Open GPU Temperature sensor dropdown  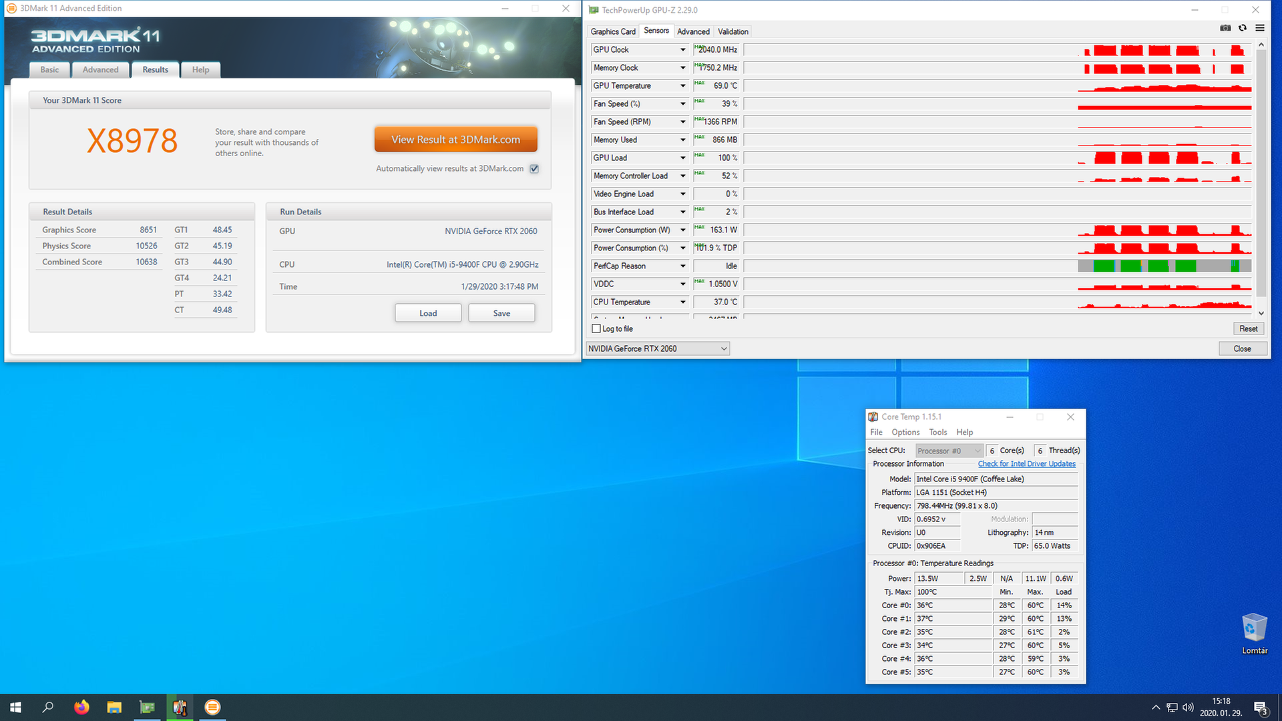pos(682,85)
